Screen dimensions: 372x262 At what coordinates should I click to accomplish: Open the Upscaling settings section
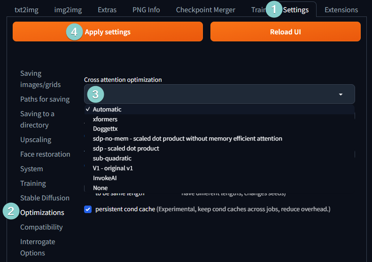(36, 140)
